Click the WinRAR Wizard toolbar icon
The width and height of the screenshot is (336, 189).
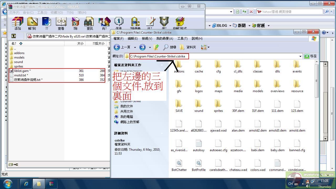[104, 22]
